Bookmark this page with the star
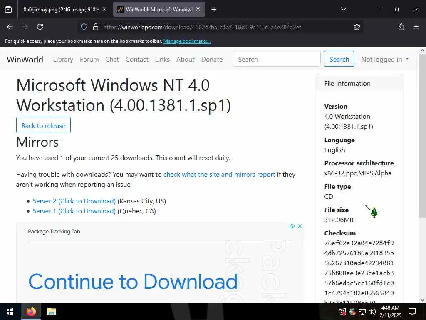426x320 pixels. click(x=357, y=27)
